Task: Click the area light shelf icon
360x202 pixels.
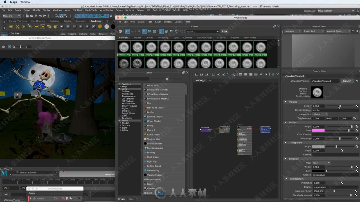Action: point(37,27)
